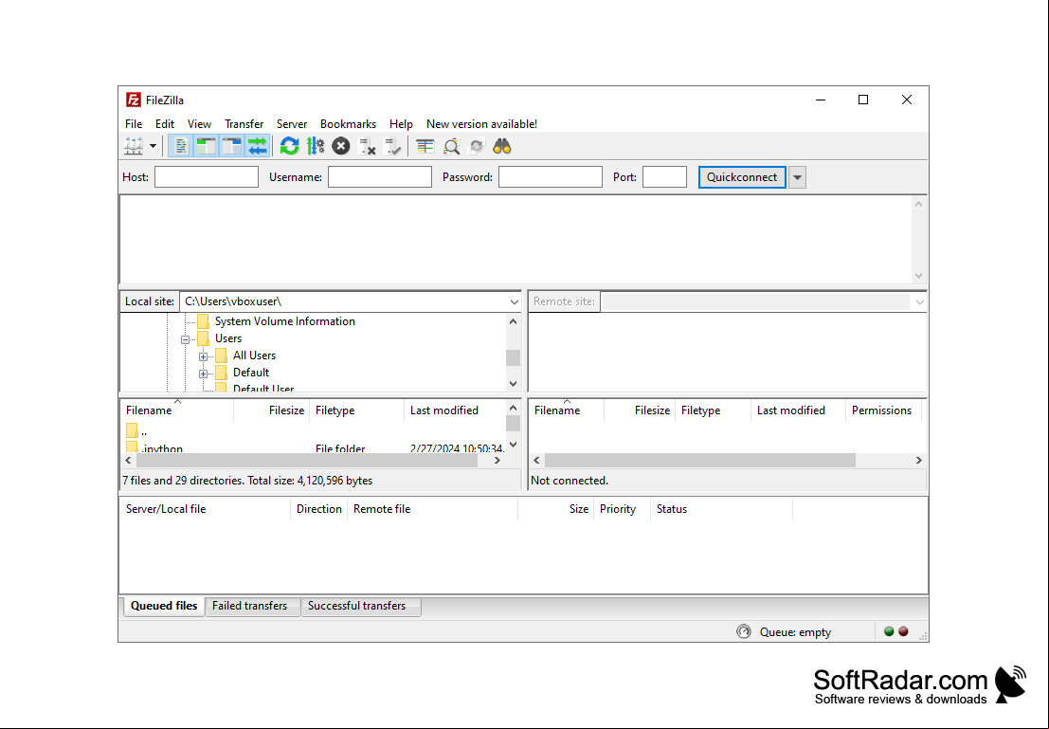Image resolution: width=1049 pixels, height=729 pixels.
Task: Cancel the current operation
Action: coord(341,146)
